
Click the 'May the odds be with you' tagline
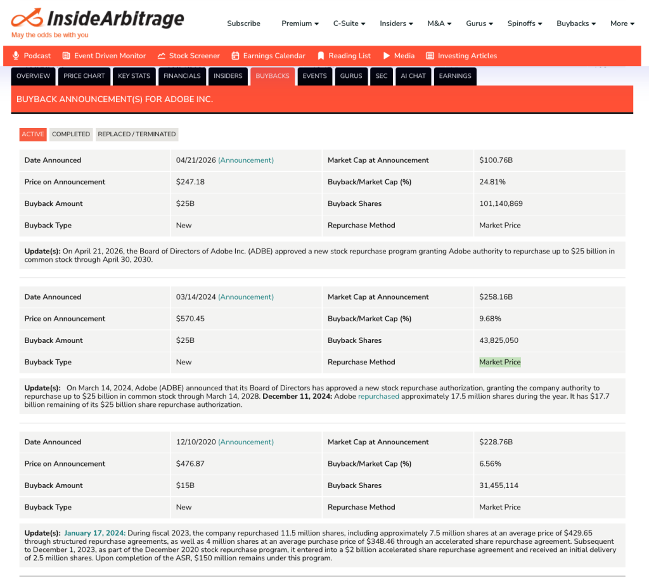pos(49,35)
